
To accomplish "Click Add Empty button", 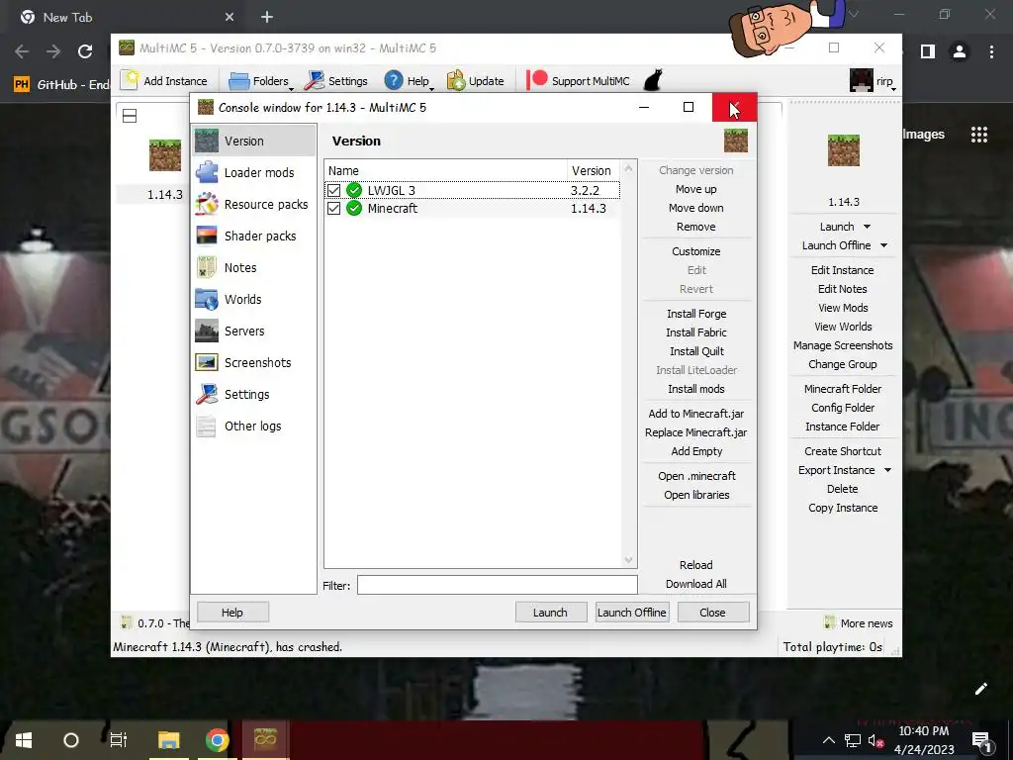I will (x=696, y=451).
